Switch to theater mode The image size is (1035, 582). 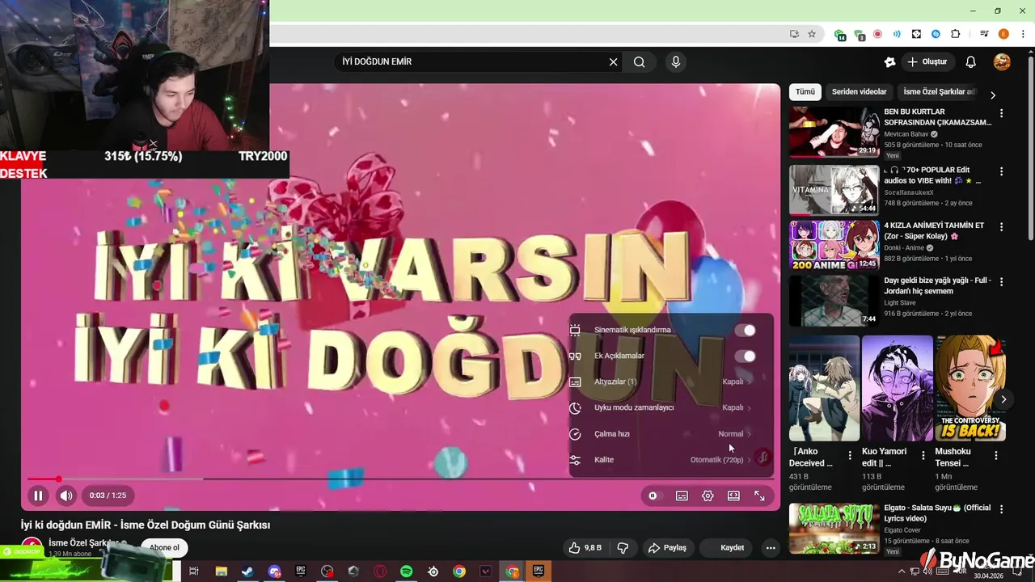733,496
